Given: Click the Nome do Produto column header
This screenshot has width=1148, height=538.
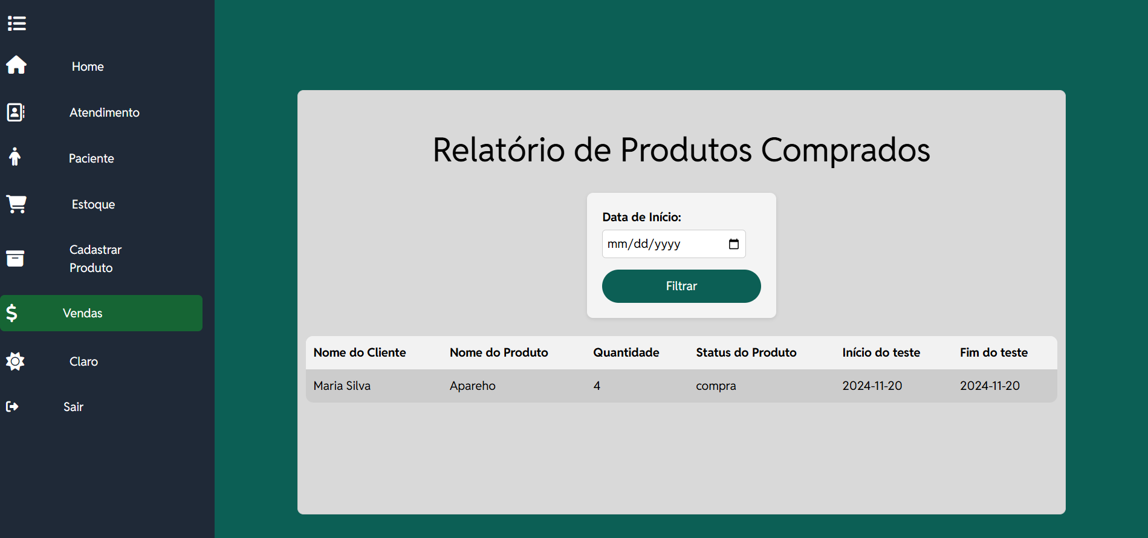Looking at the screenshot, I should click(x=499, y=352).
